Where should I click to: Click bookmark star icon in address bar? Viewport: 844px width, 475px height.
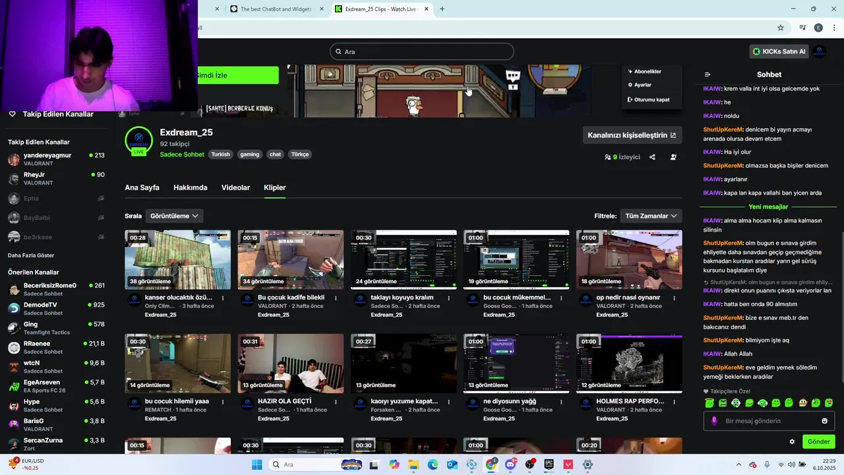(781, 28)
